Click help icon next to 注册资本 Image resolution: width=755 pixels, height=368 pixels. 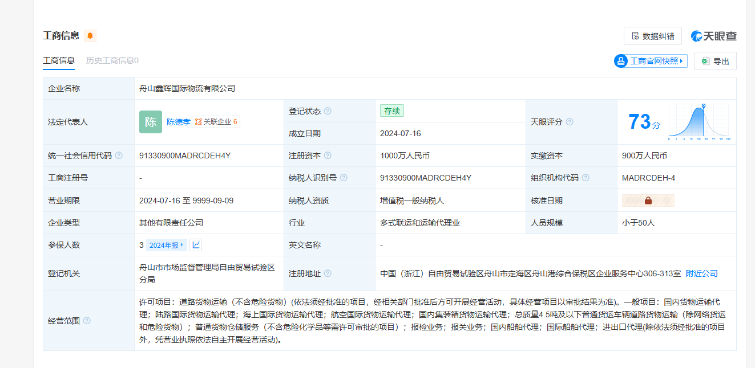pyautogui.click(x=328, y=156)
